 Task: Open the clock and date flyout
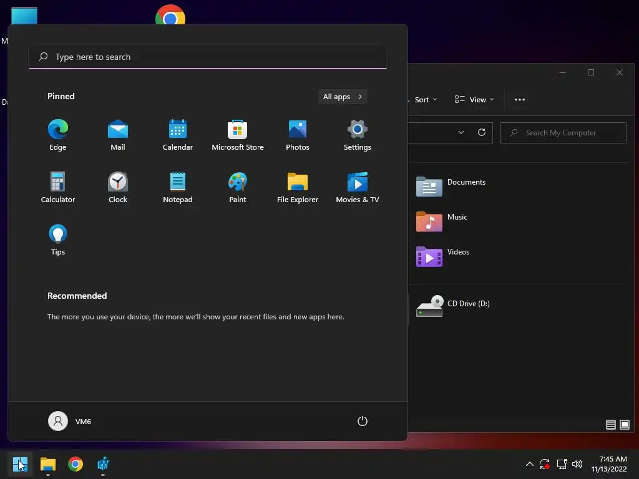click(x=609, y=464)
